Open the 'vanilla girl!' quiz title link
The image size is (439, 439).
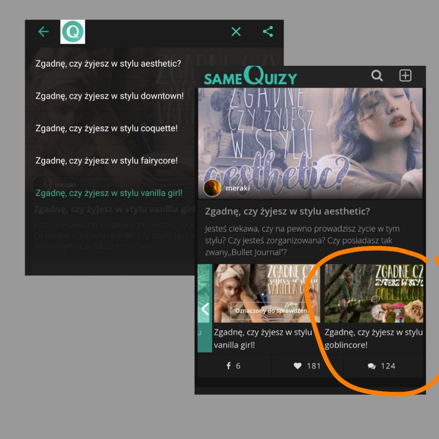[x=263, y=338]
